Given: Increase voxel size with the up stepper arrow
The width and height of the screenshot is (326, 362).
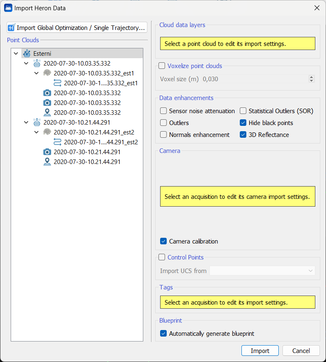Looking at the screenshot, I should [311, 77].
